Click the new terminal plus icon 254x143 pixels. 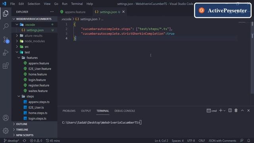(x=221, y=110)
